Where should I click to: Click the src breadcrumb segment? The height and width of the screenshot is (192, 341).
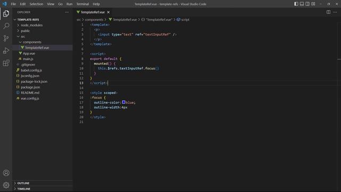[79, 20]
